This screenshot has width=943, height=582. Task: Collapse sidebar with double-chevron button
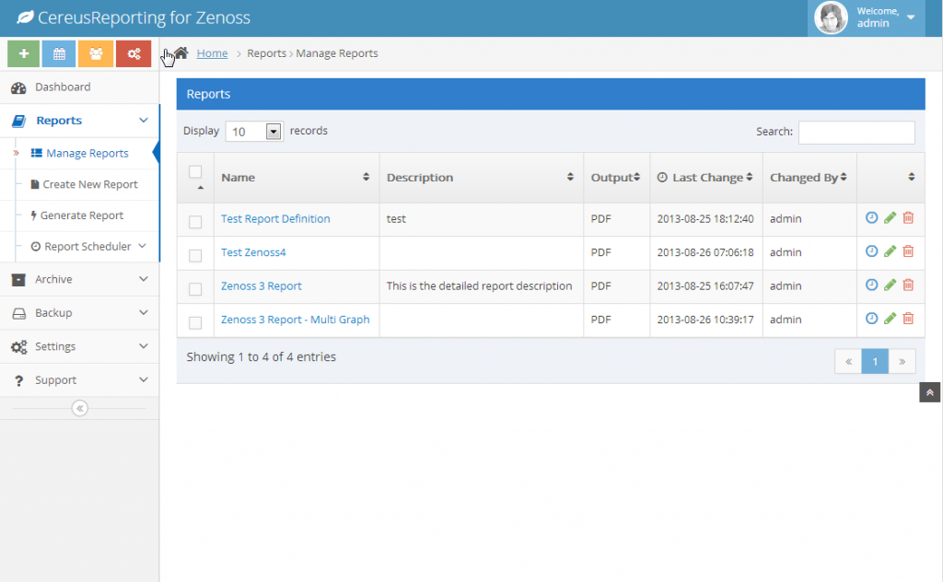pos(80,408)
